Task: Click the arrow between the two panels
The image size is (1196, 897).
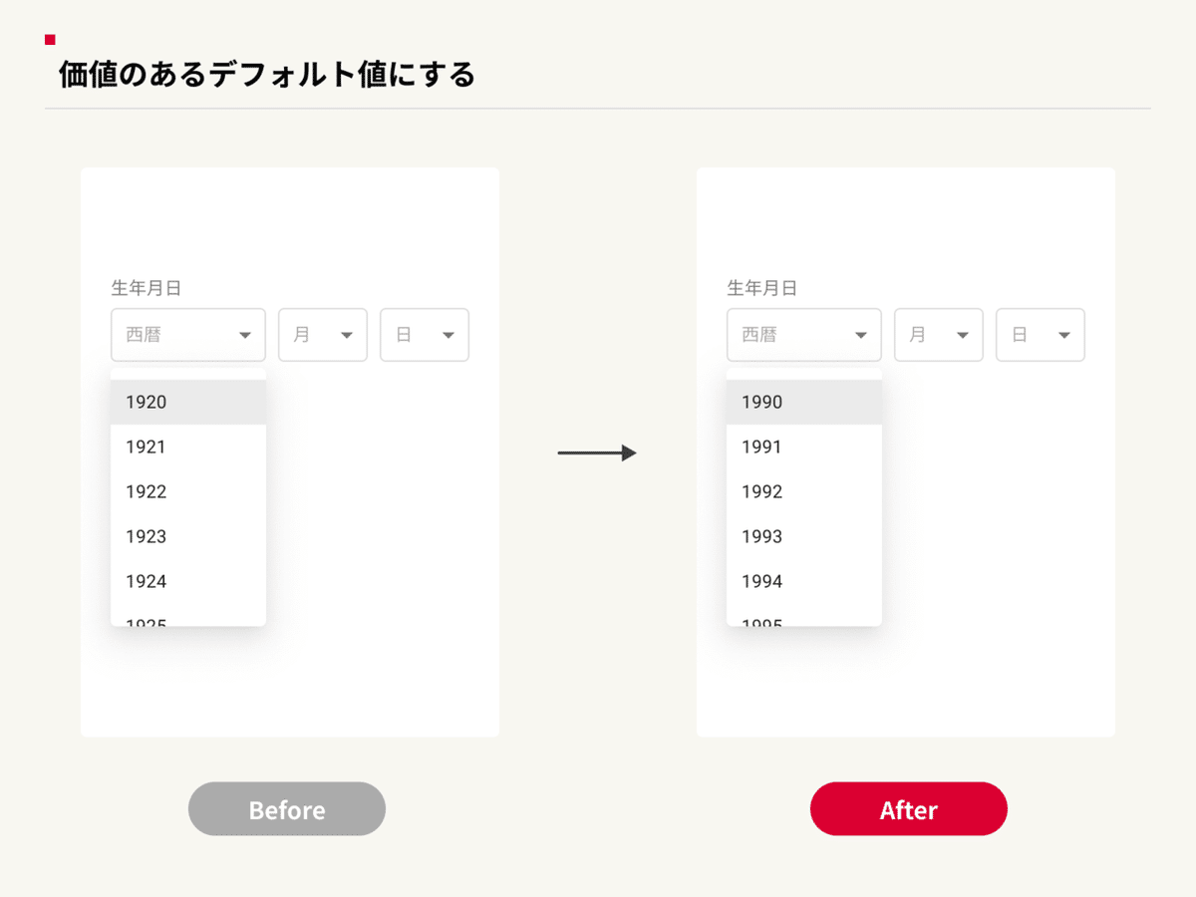Action: [x=597, y=453]
